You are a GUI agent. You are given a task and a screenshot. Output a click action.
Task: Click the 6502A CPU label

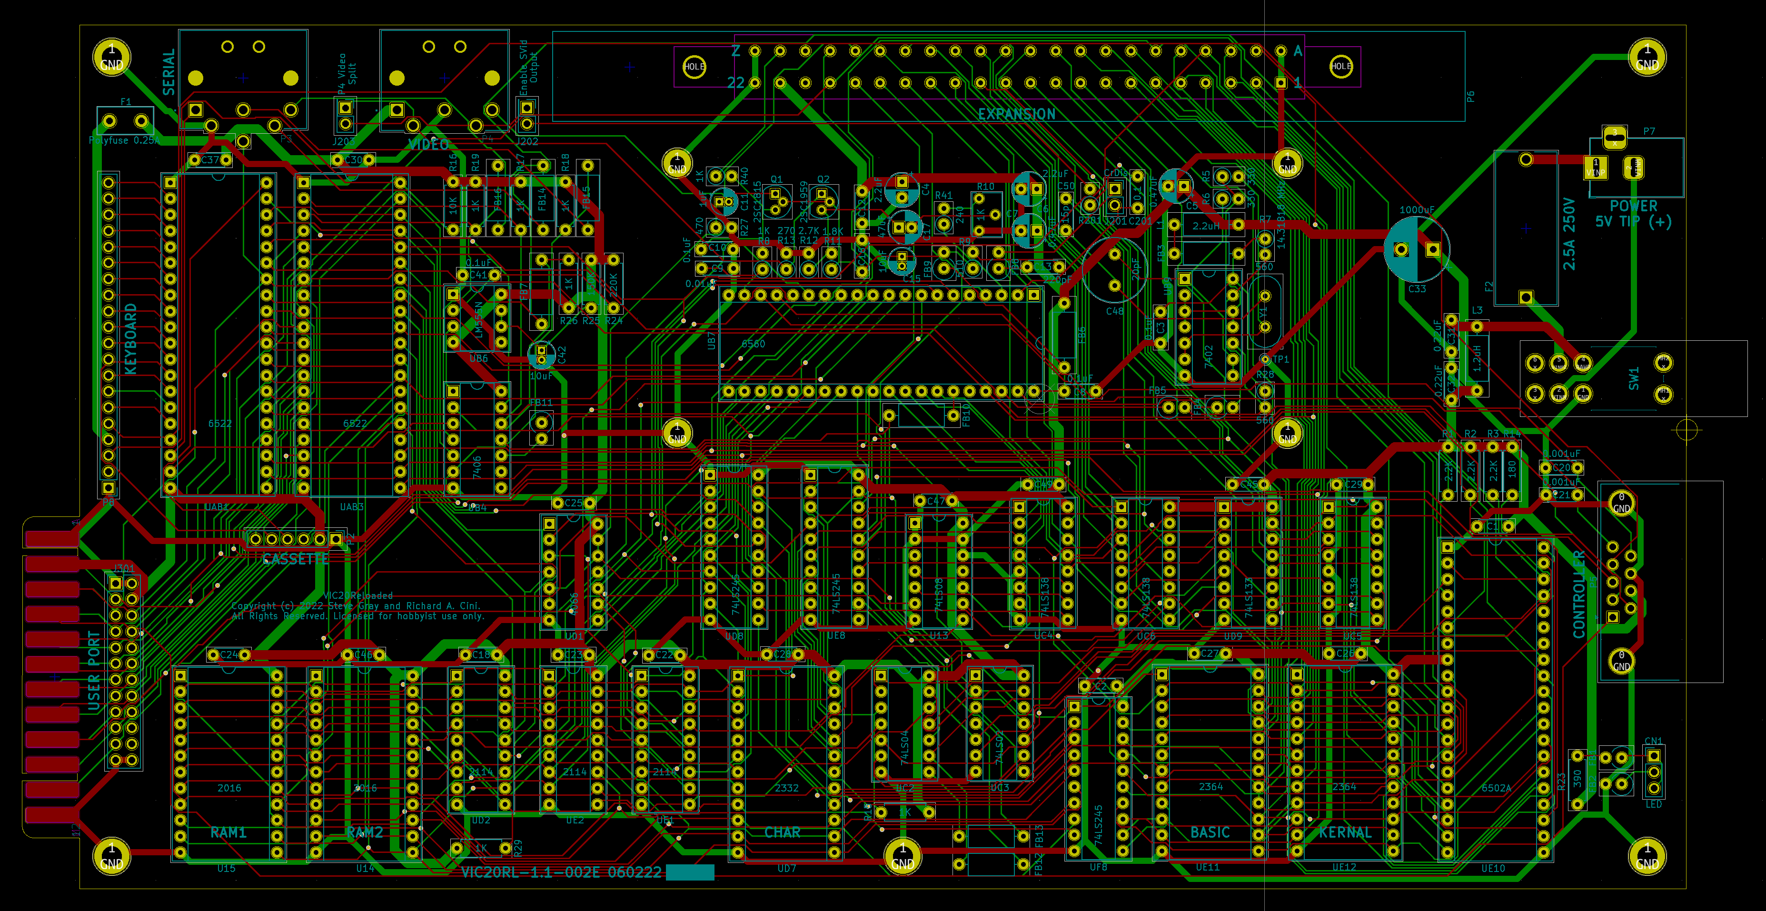coord(1496,788)
